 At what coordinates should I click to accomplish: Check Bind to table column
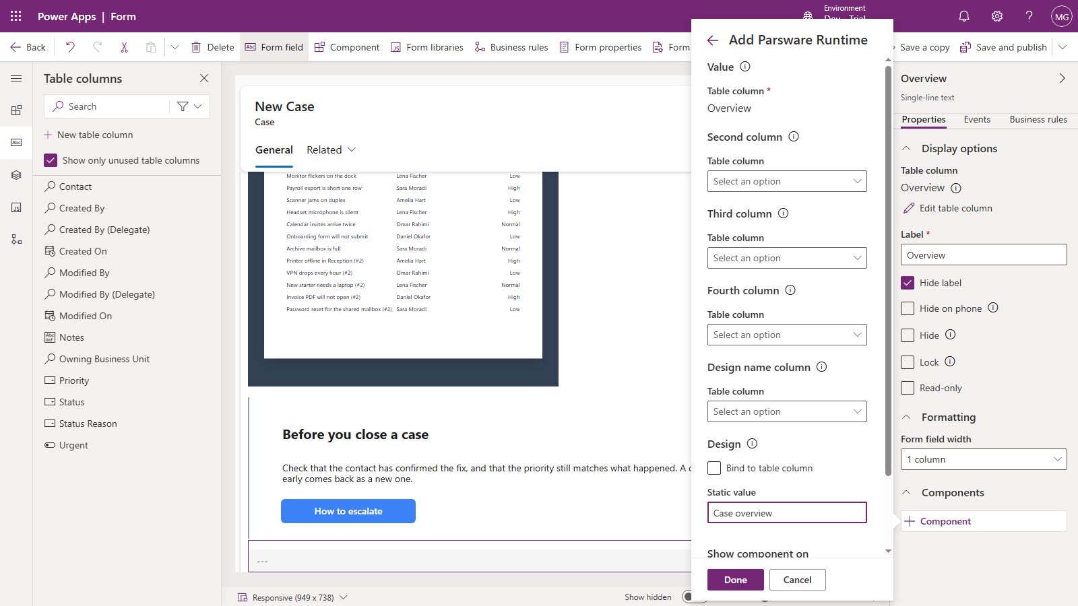714,468
